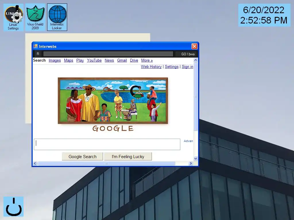Image resolution: width=294 pixels, height=220 pixels.
Task: Click the vertical scrollbar down arrow
Action: [x=196, y=159]
